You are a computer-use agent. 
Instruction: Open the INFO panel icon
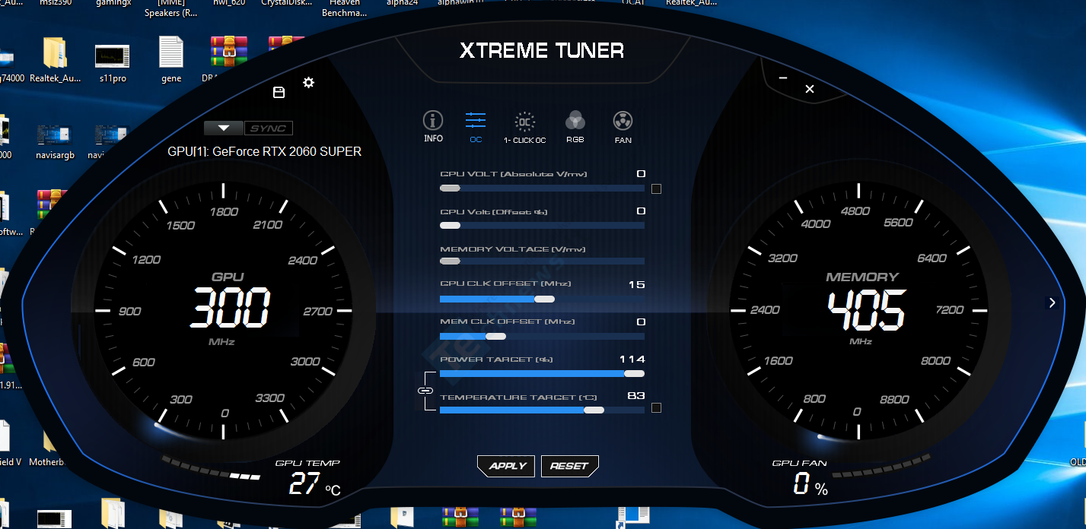click(x=433, y=121)
